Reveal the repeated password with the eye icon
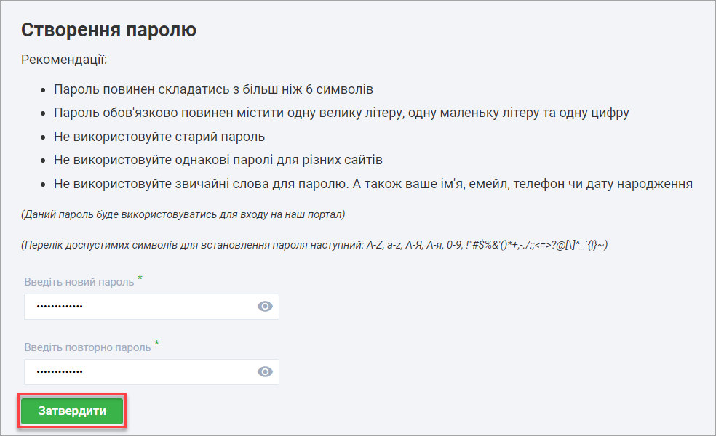 [265, 372]
